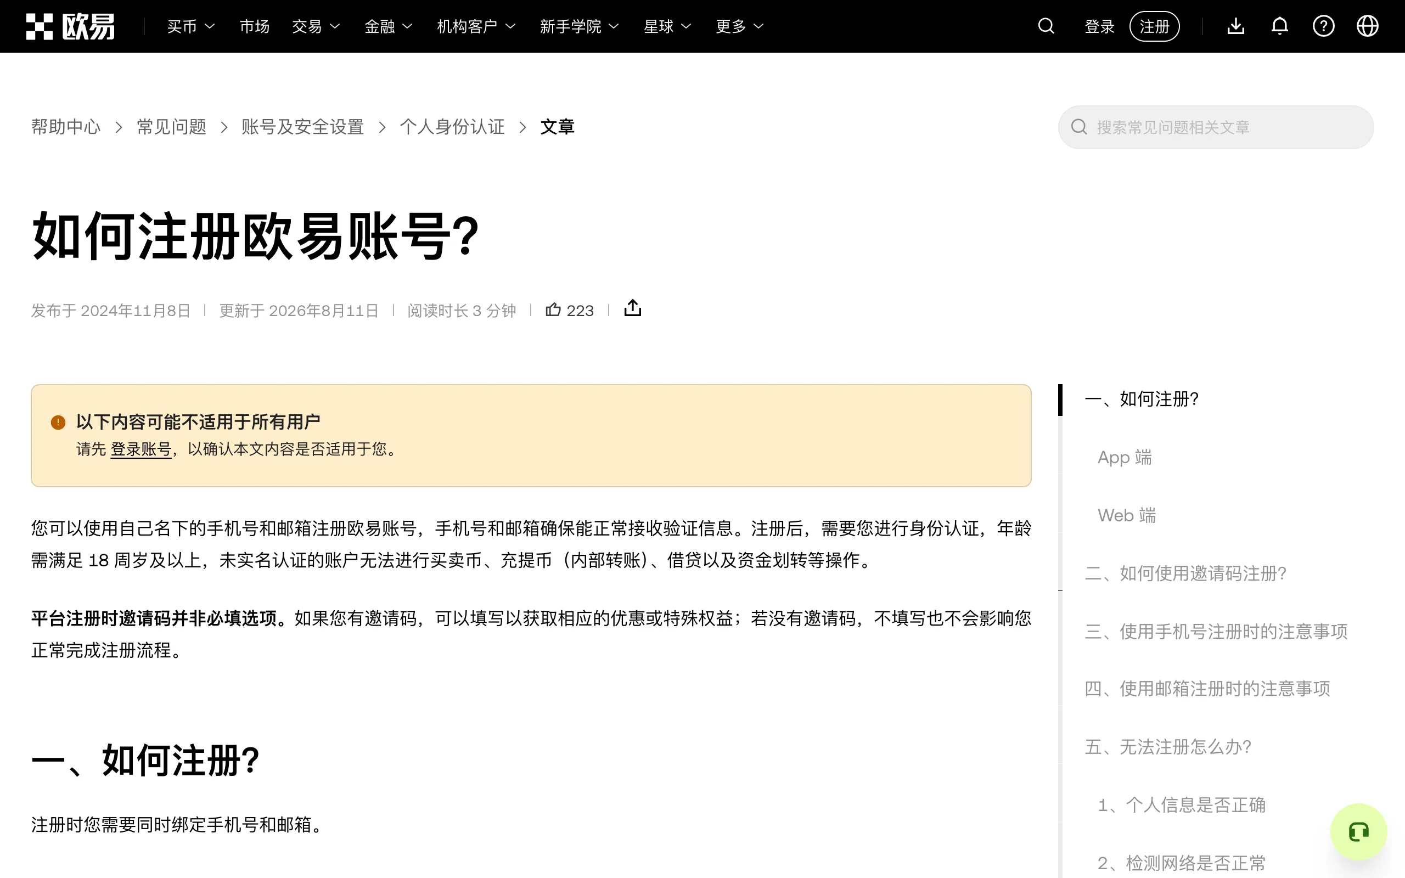Click the article title 如何注册欧易账号?
The image size is (1405, 878).
[x=256, y=236]
